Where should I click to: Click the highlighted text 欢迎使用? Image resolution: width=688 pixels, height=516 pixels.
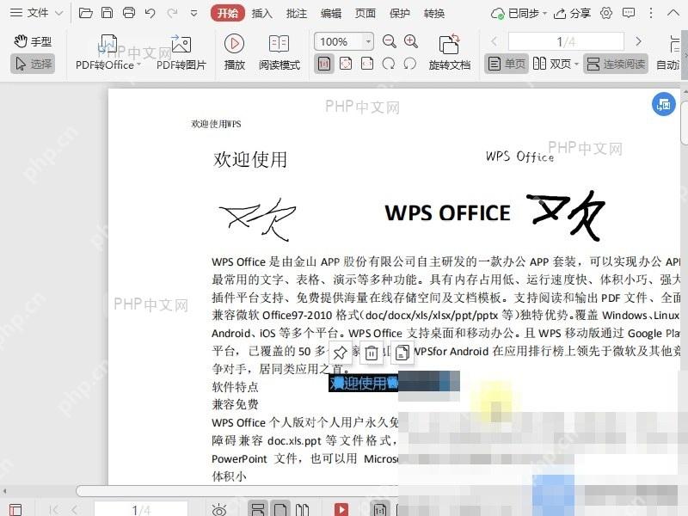(364, 383)
